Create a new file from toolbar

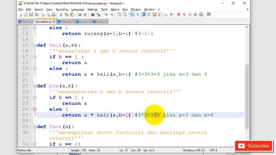click(20, 15)
